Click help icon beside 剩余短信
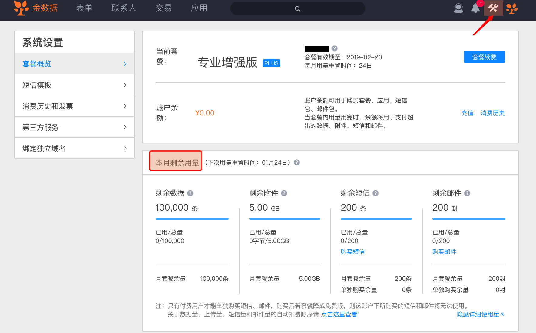Screen dimensions: 536x333 click(x=376, y=193)
